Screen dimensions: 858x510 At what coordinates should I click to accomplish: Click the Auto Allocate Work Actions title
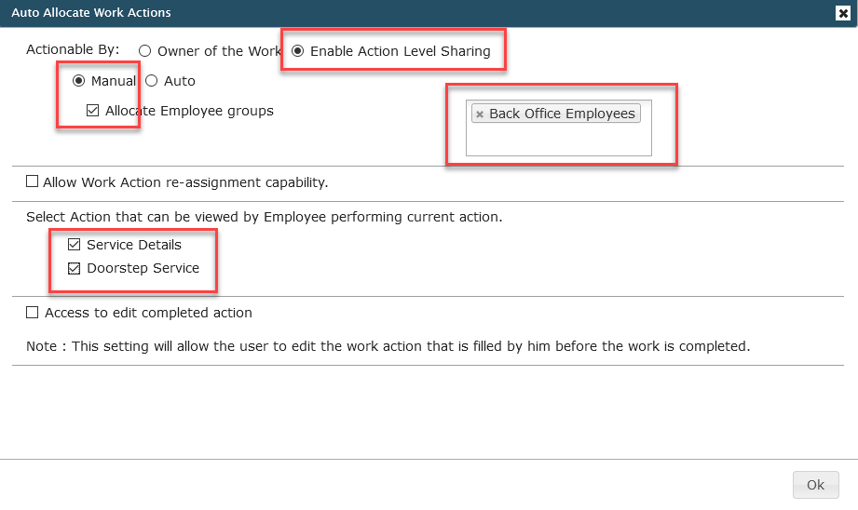click(91, 13)
